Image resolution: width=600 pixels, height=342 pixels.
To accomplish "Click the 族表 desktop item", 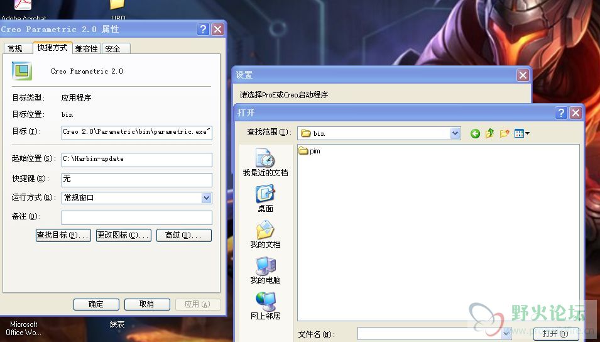I will (x=117, y=324).
